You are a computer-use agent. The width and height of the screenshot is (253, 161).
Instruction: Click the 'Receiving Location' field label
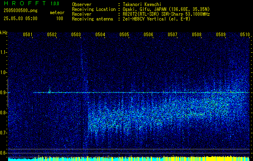pos(94,9)
